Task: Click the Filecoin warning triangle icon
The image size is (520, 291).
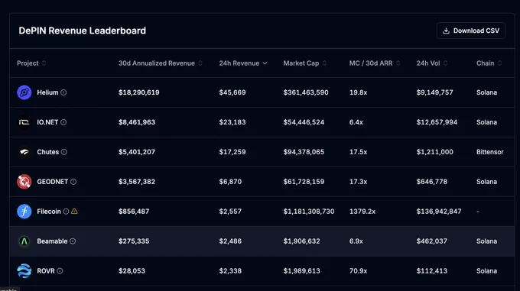Action: (74, 212)
